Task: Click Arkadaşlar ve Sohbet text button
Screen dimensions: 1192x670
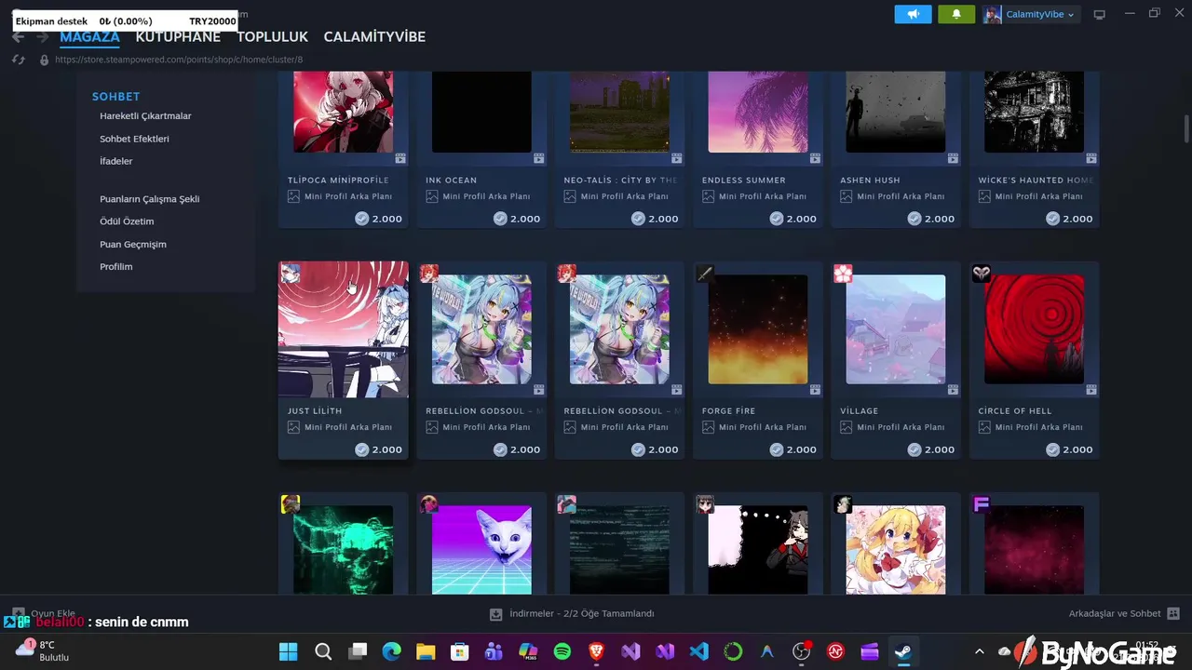Action: pyautogui.click(x=1115, y=614)
